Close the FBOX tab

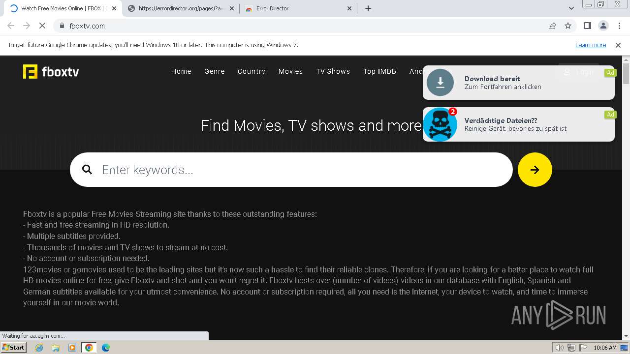pos(114,8)
